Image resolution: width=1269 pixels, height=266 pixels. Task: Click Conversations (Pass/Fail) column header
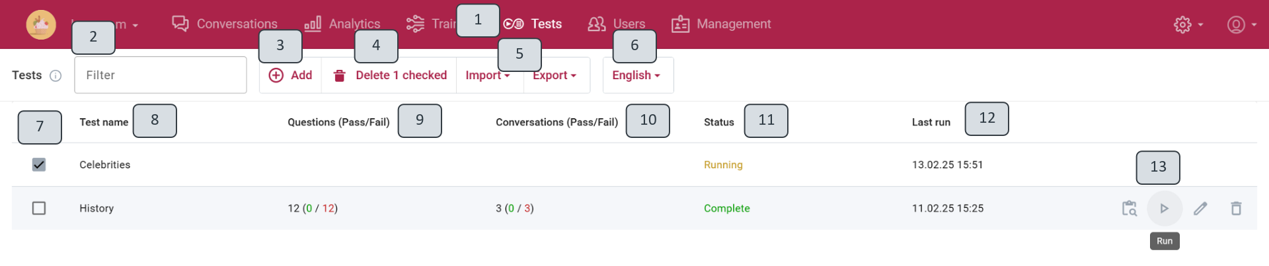[557, 122]
